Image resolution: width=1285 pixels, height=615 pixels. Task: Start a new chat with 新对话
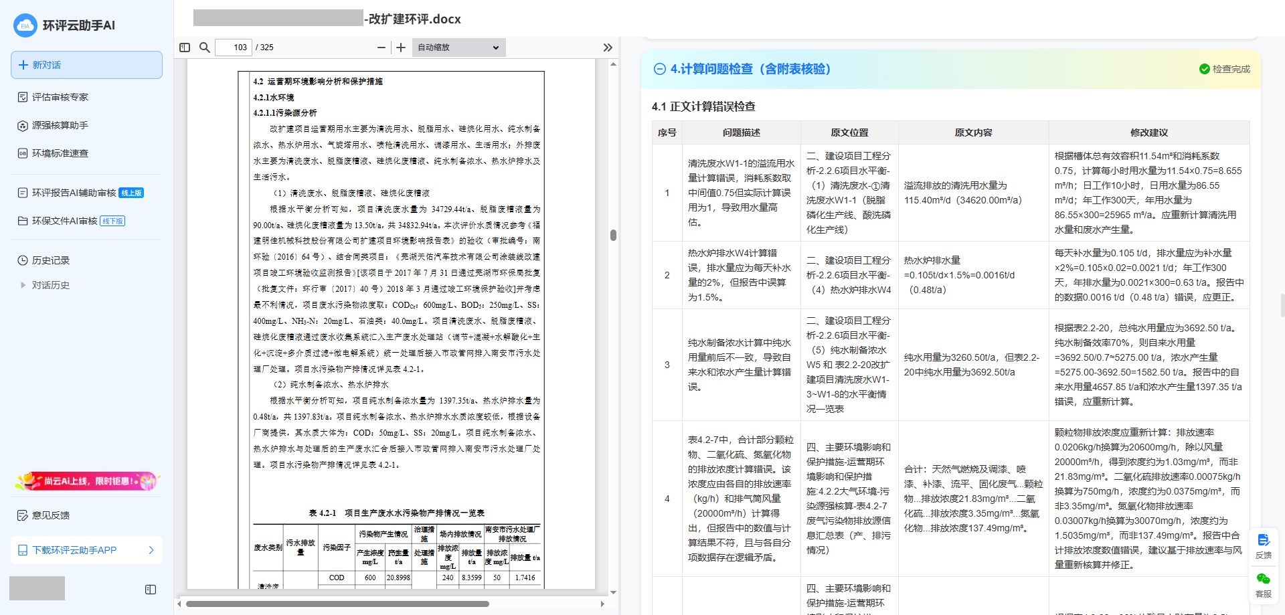(86, 65)
